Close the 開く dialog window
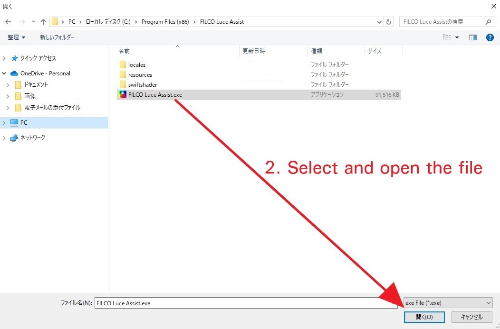 coord(493,6)
